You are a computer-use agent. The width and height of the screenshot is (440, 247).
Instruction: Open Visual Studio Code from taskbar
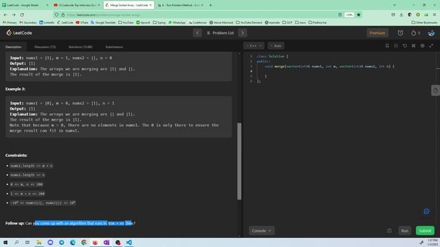click(x=129, y=242)
